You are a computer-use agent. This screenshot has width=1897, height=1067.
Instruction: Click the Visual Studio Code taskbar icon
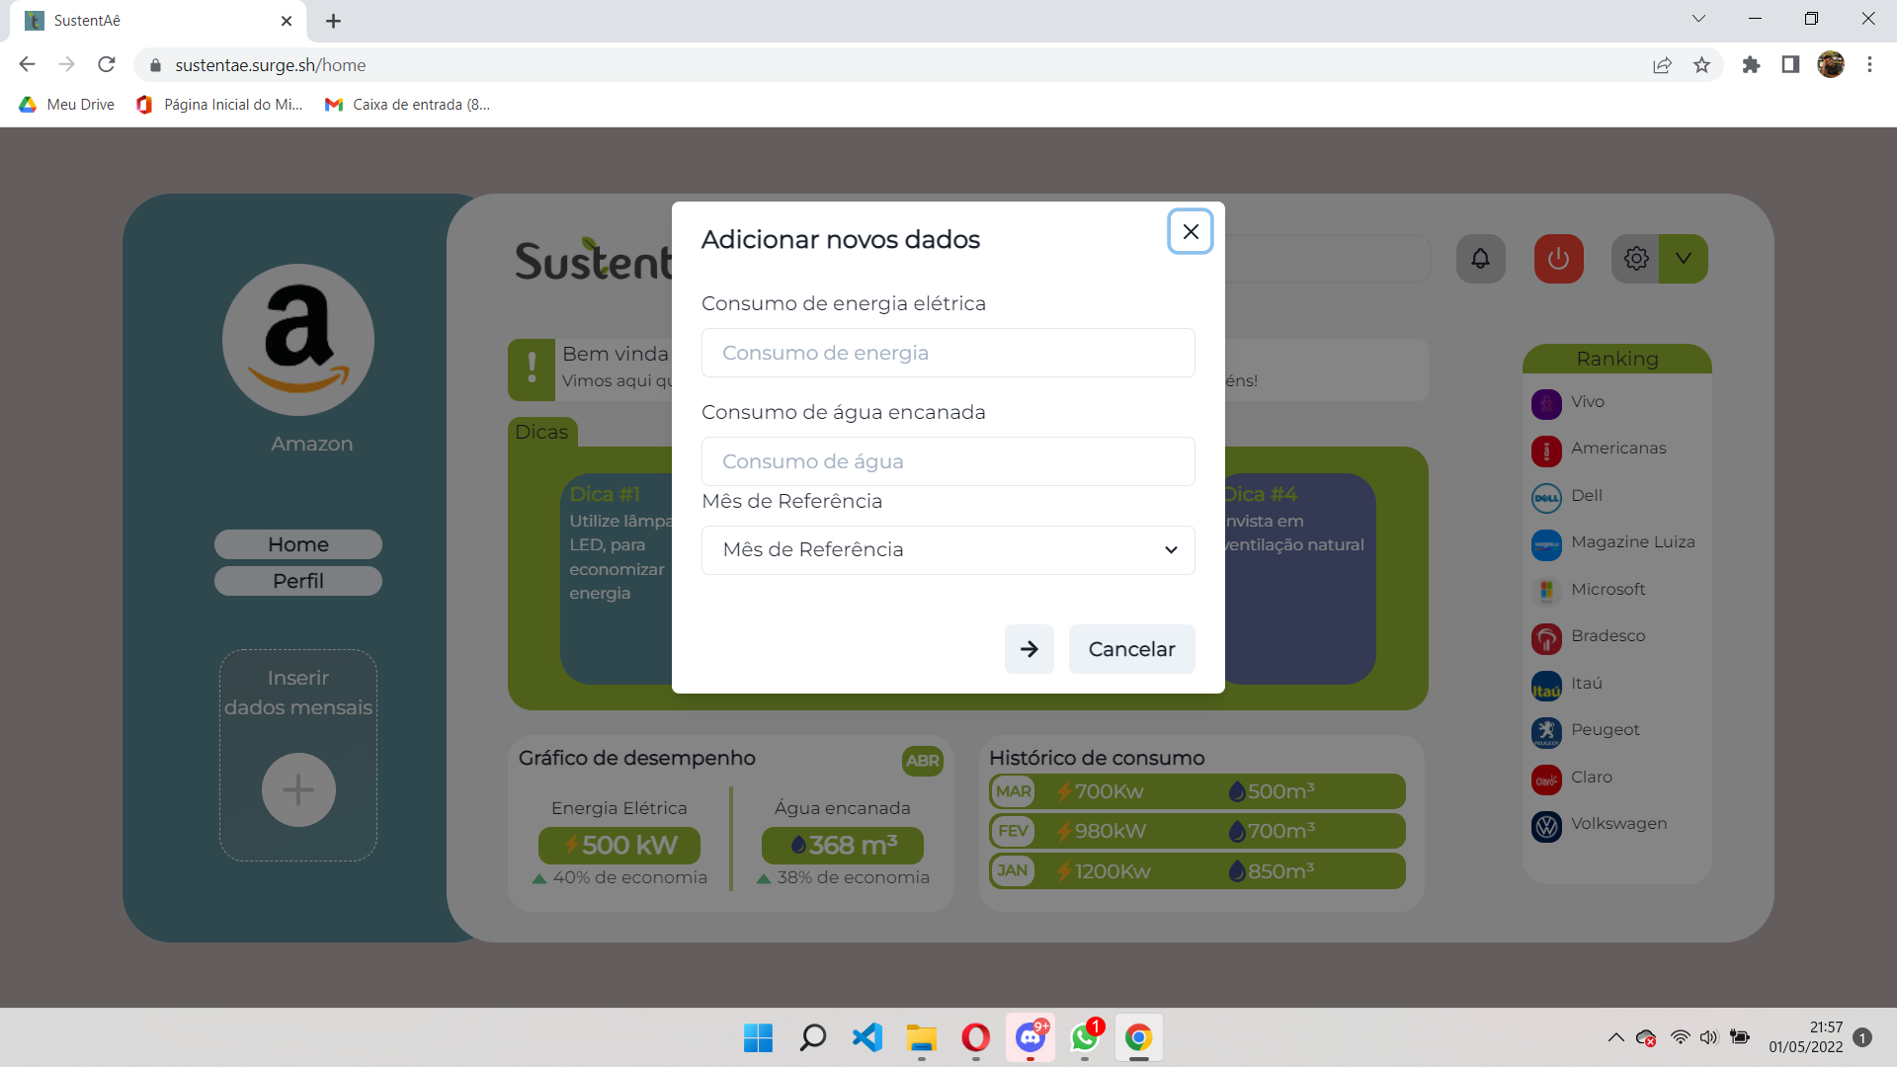tap(866, 1037)
